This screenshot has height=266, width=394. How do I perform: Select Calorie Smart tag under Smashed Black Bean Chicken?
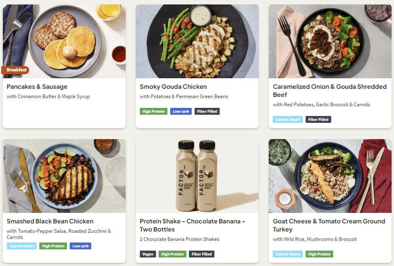coord(21,246)
